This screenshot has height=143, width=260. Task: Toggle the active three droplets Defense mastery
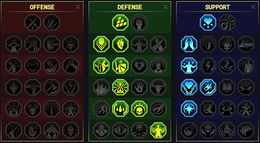click(x=120, y=109)
